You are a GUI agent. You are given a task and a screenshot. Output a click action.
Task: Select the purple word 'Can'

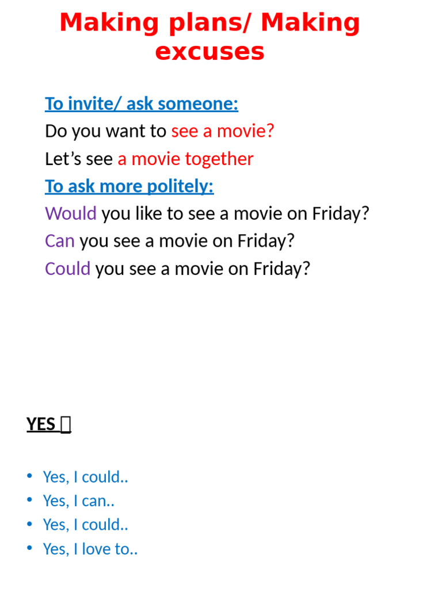tap(60, 241)
